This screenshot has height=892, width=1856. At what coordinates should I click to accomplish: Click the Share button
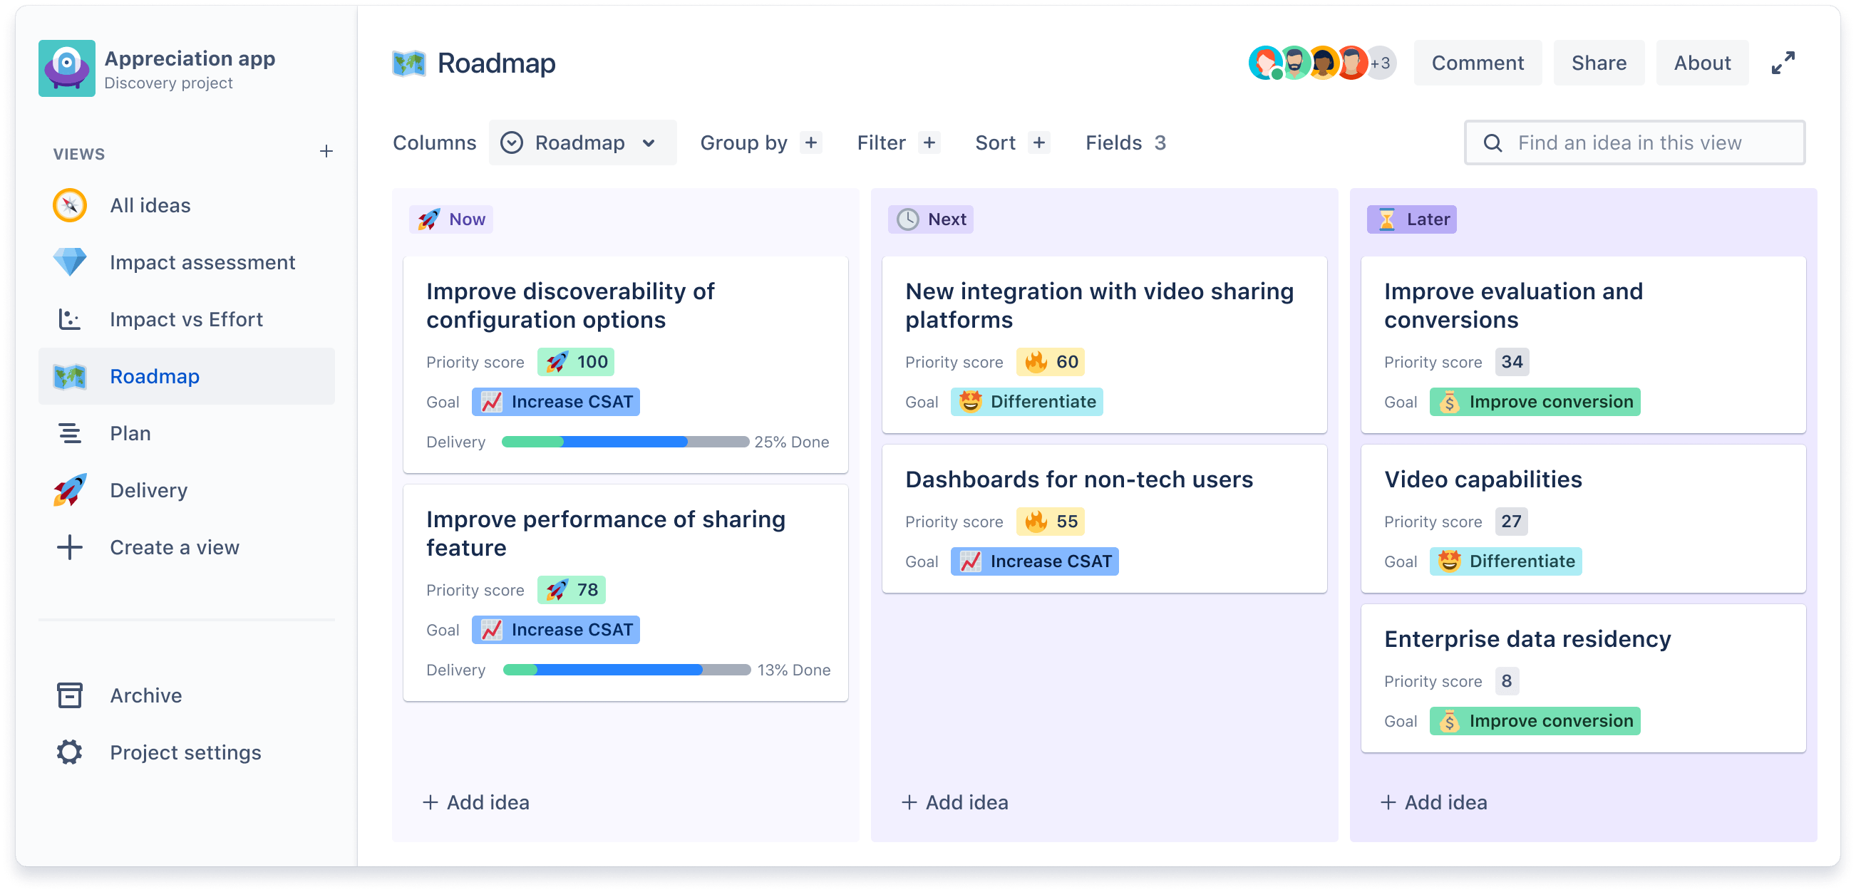point(1598,64)
